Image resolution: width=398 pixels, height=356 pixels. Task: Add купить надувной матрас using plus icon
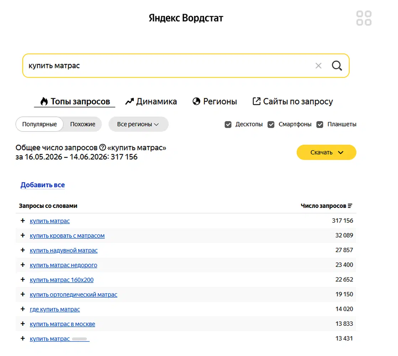pyautogui.click(x=23, y=250)
